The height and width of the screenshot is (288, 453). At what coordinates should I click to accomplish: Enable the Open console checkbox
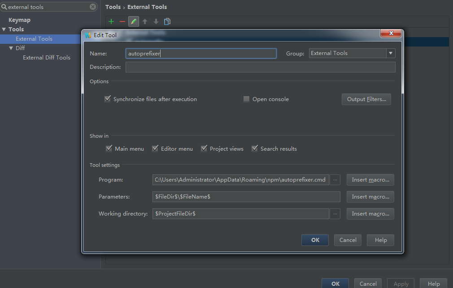pyautogui.click(x=246, y=99)
